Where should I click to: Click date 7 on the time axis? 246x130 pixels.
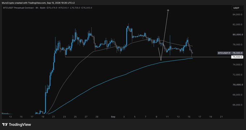pyautogui.click(x=145, y=117)
